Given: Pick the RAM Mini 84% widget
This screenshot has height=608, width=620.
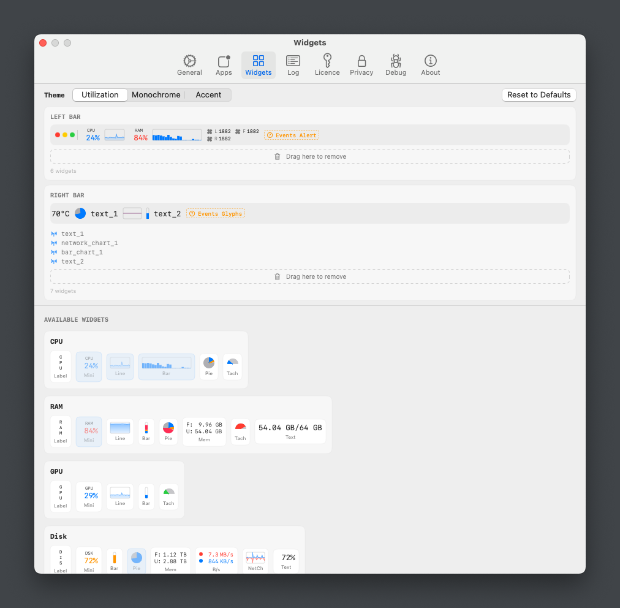Looking at the screenshot, I should tap(89, 431).
